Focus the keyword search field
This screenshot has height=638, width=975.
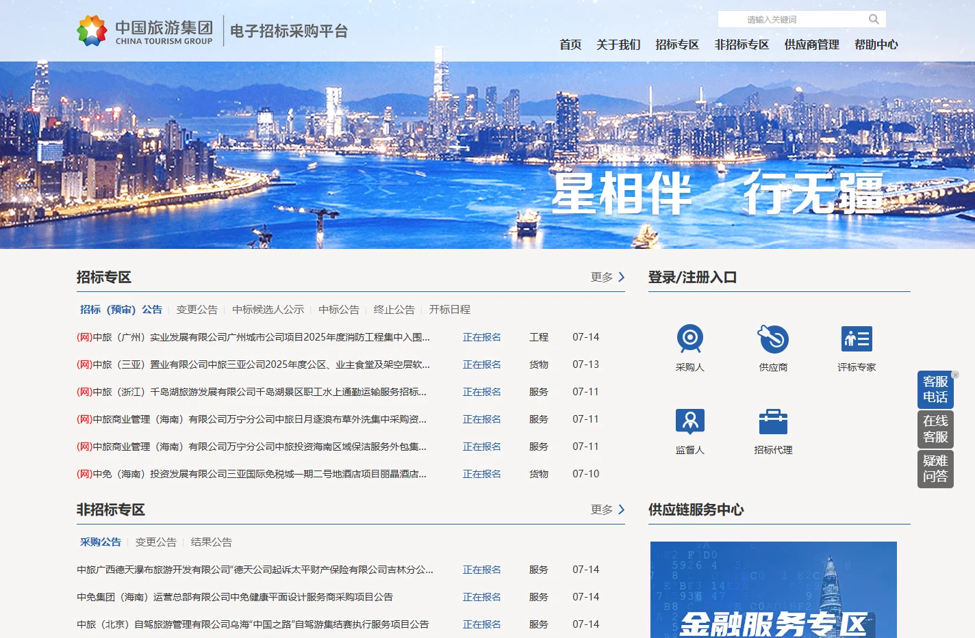point(793,19)
